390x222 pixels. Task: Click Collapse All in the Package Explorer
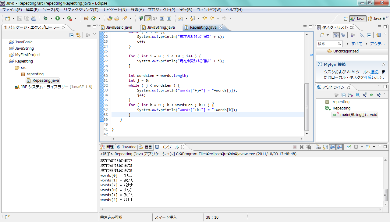pyautogui.click(x=72, y=35)
